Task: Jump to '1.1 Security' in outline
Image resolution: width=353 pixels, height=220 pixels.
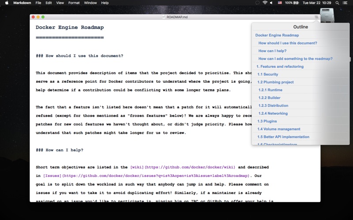Action: coord(268,74)
